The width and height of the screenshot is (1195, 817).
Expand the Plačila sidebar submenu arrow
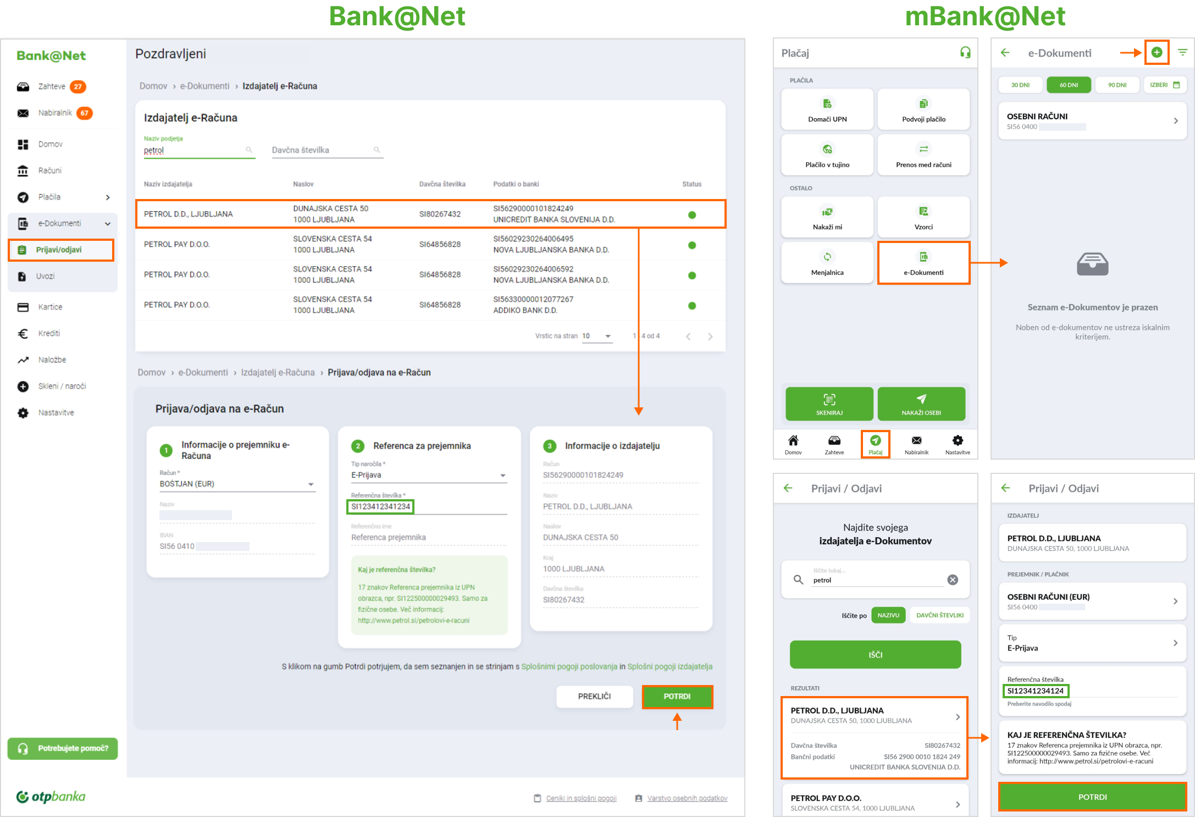tap(108, 197)
